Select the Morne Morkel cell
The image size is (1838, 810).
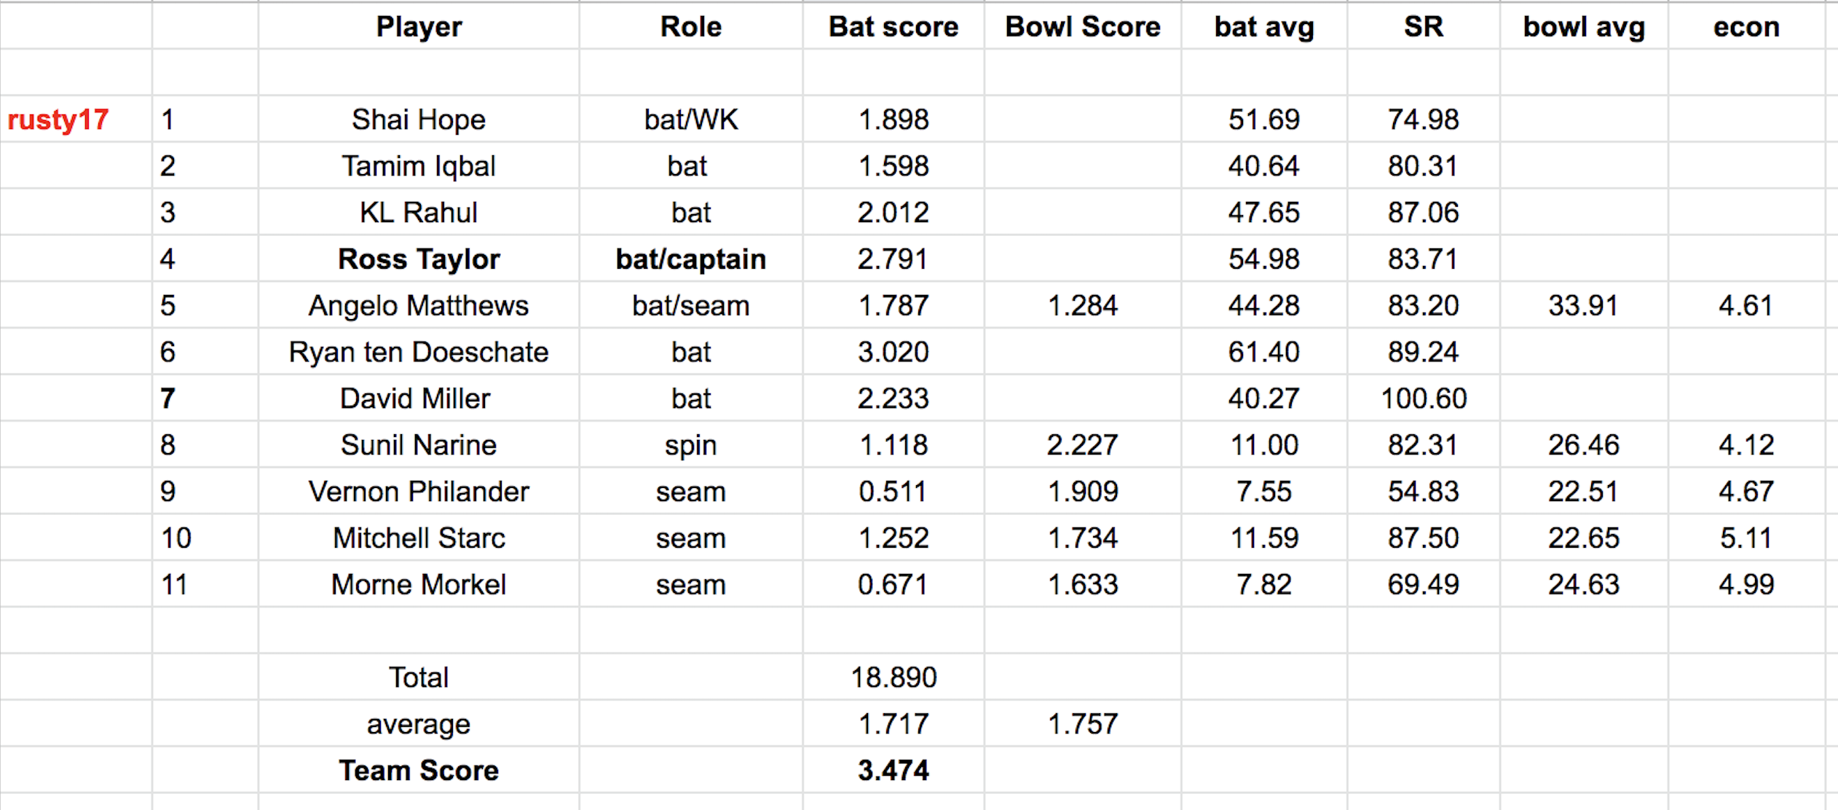(x=419, y=585)
